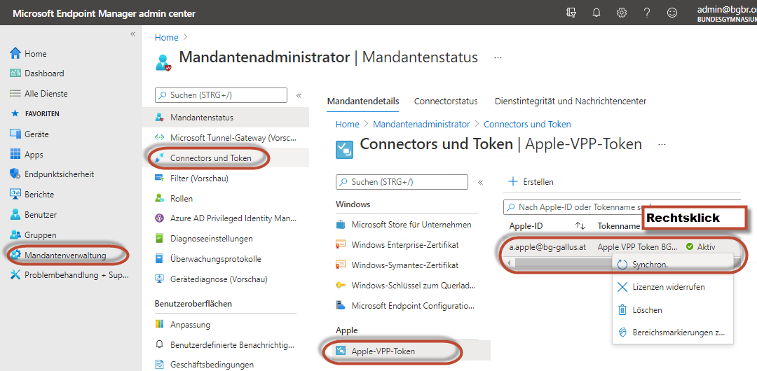Screen dimensions: 757x371
Task: Collapse the Mandantenadministrator menu pane
Action: click(x=299, y=95)
